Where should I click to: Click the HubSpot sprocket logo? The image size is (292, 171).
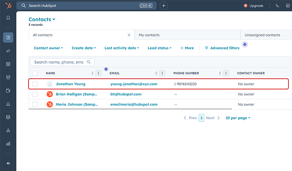[8, 6]
